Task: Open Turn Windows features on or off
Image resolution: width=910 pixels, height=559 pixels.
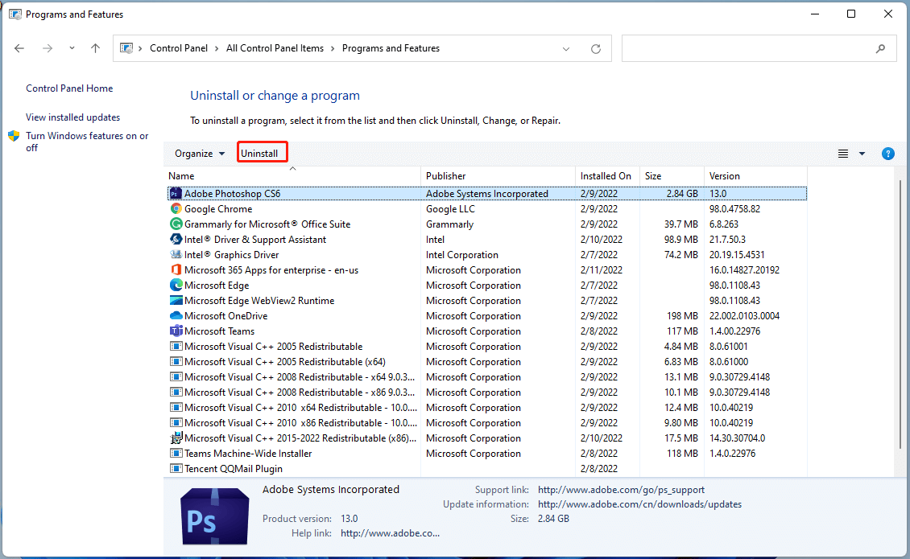Action: coord(87,142)
